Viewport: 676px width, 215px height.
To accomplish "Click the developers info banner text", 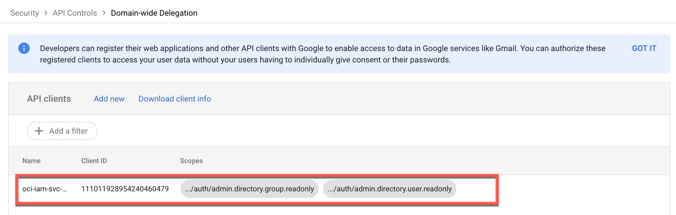I will [x=323, y=54].
